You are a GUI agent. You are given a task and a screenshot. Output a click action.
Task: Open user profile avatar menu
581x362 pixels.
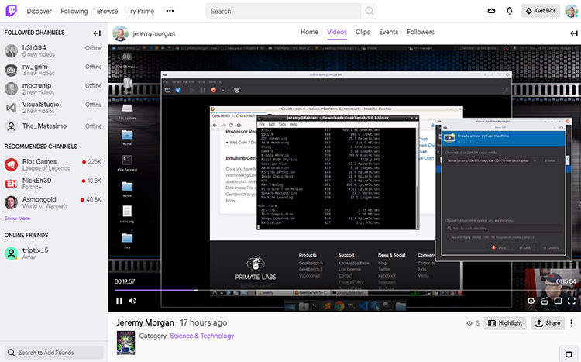point(572,11)
